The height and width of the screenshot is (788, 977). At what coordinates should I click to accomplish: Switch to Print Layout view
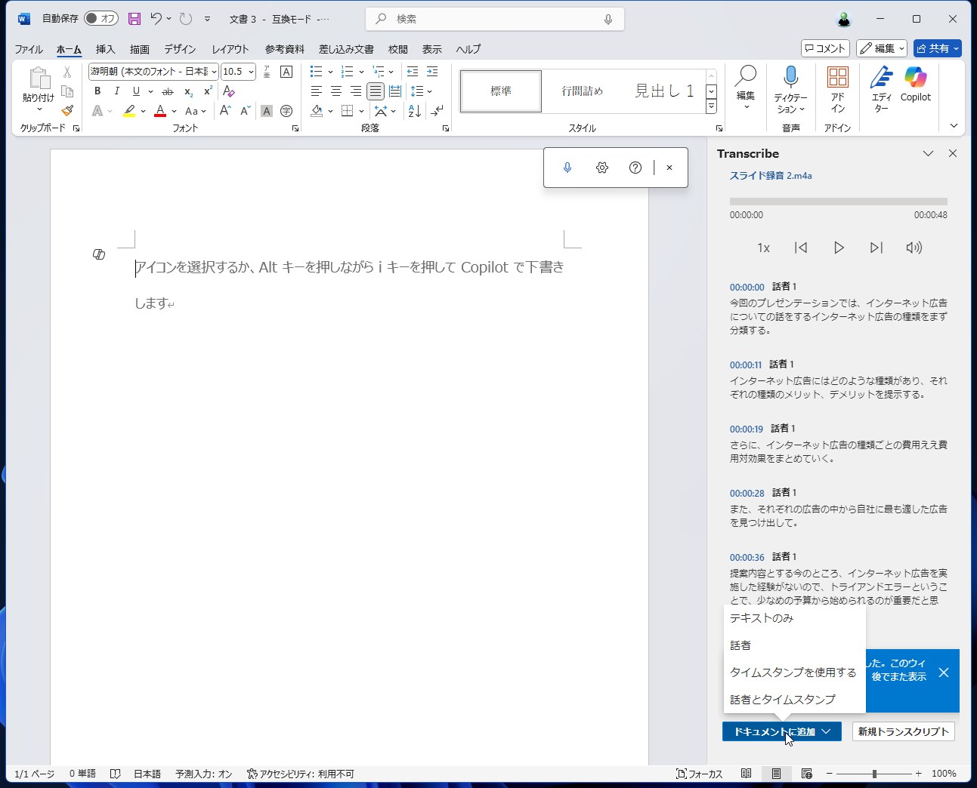776,774
